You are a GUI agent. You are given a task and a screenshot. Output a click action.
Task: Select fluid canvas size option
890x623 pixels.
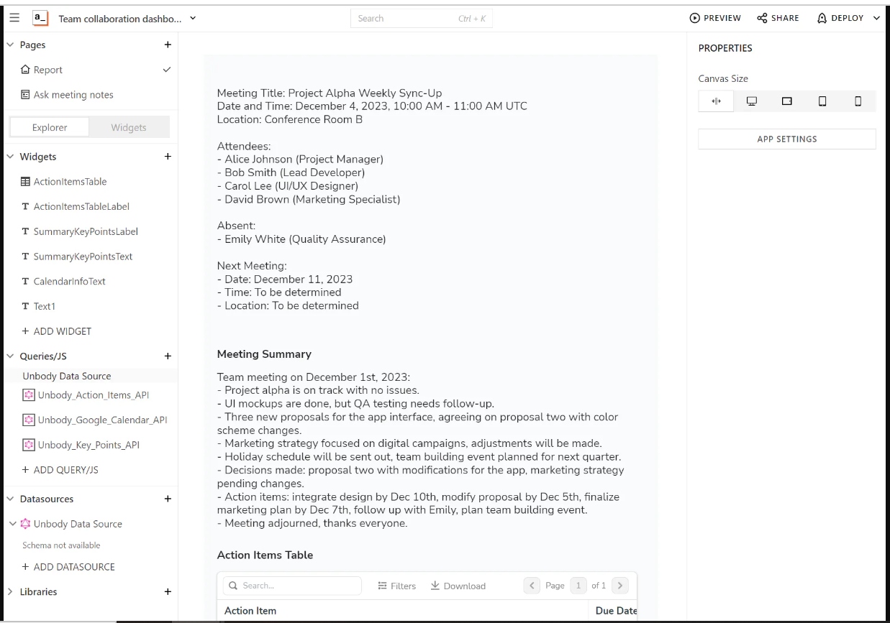pos(716,101)
